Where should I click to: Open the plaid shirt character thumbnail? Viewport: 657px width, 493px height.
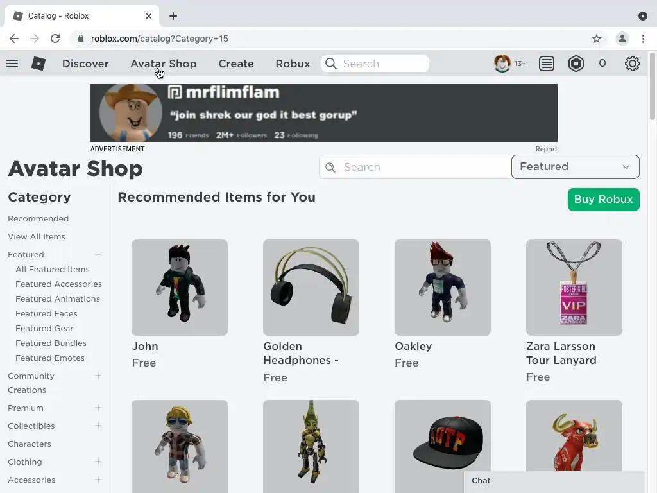click(x=180, y=447)
